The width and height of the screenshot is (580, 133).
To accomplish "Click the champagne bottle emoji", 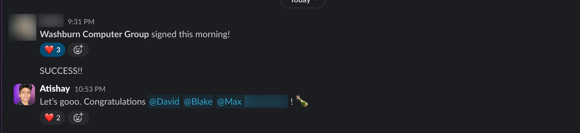I will point(302,101).
